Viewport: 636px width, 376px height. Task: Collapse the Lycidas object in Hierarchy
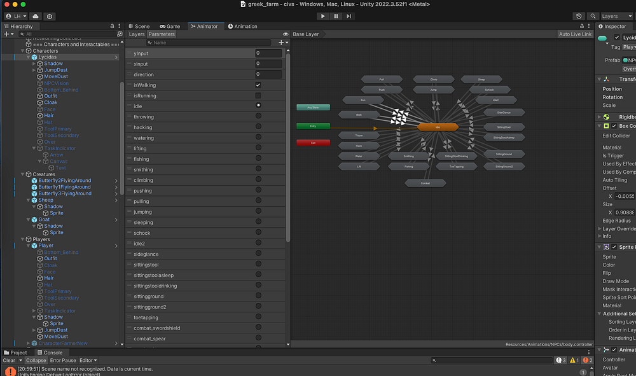[x=28, y=57]
